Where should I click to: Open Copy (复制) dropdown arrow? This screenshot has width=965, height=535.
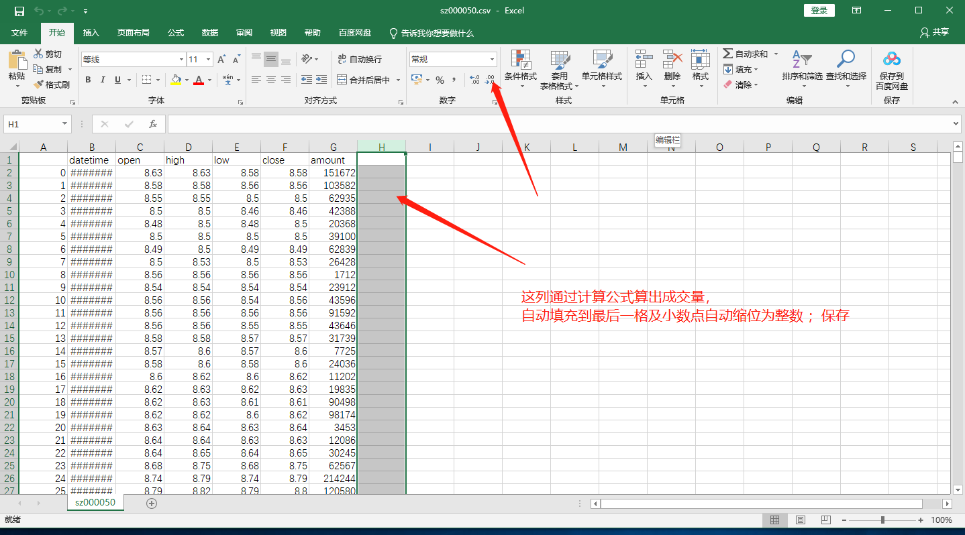click(69, 69)
